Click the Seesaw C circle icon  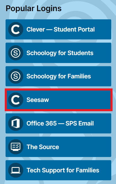tap(16, 100)
